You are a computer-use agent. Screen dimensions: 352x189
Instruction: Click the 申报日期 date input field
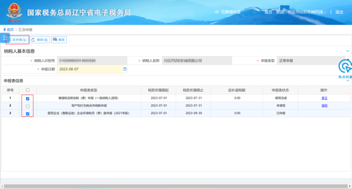pos(90,69)
